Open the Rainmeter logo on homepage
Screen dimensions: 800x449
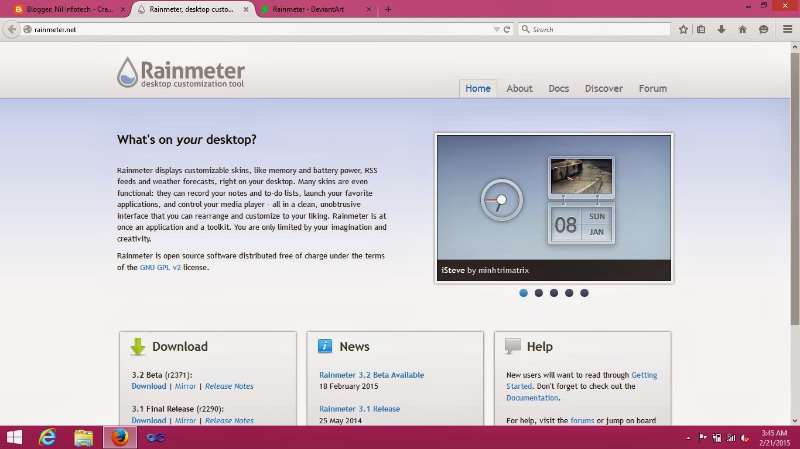click(x=181, y=71)
